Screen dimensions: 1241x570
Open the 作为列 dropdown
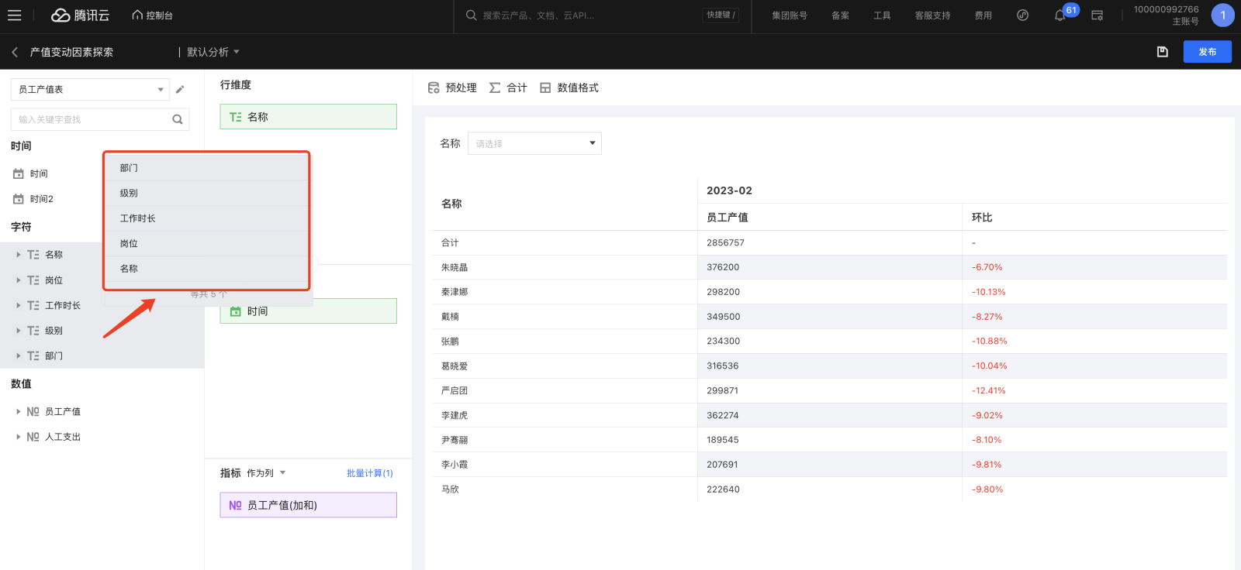tap(266, 473)
